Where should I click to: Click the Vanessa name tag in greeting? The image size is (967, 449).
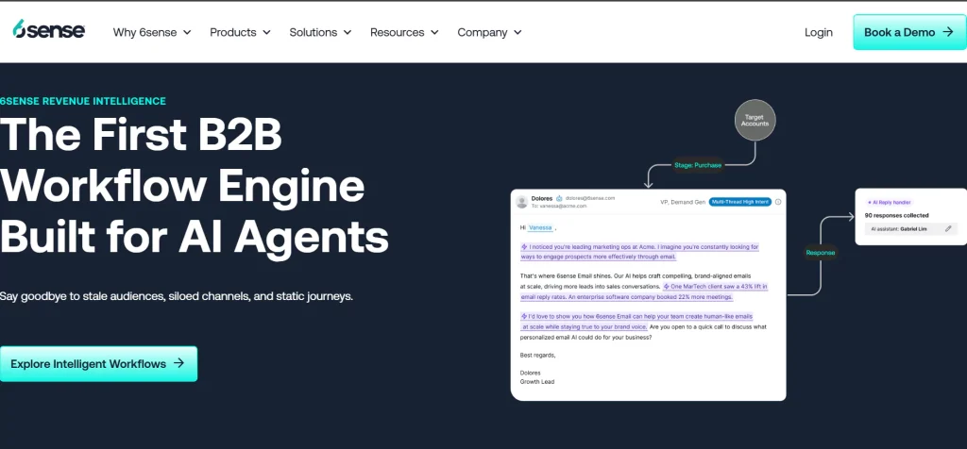(540, 228)
